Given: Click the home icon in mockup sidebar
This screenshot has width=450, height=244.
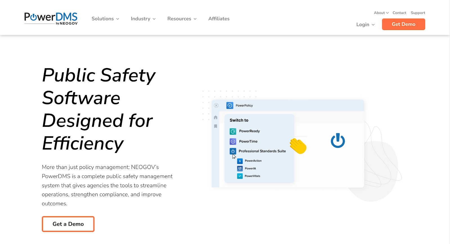Looking at the screenshot, I should [216, 118].
